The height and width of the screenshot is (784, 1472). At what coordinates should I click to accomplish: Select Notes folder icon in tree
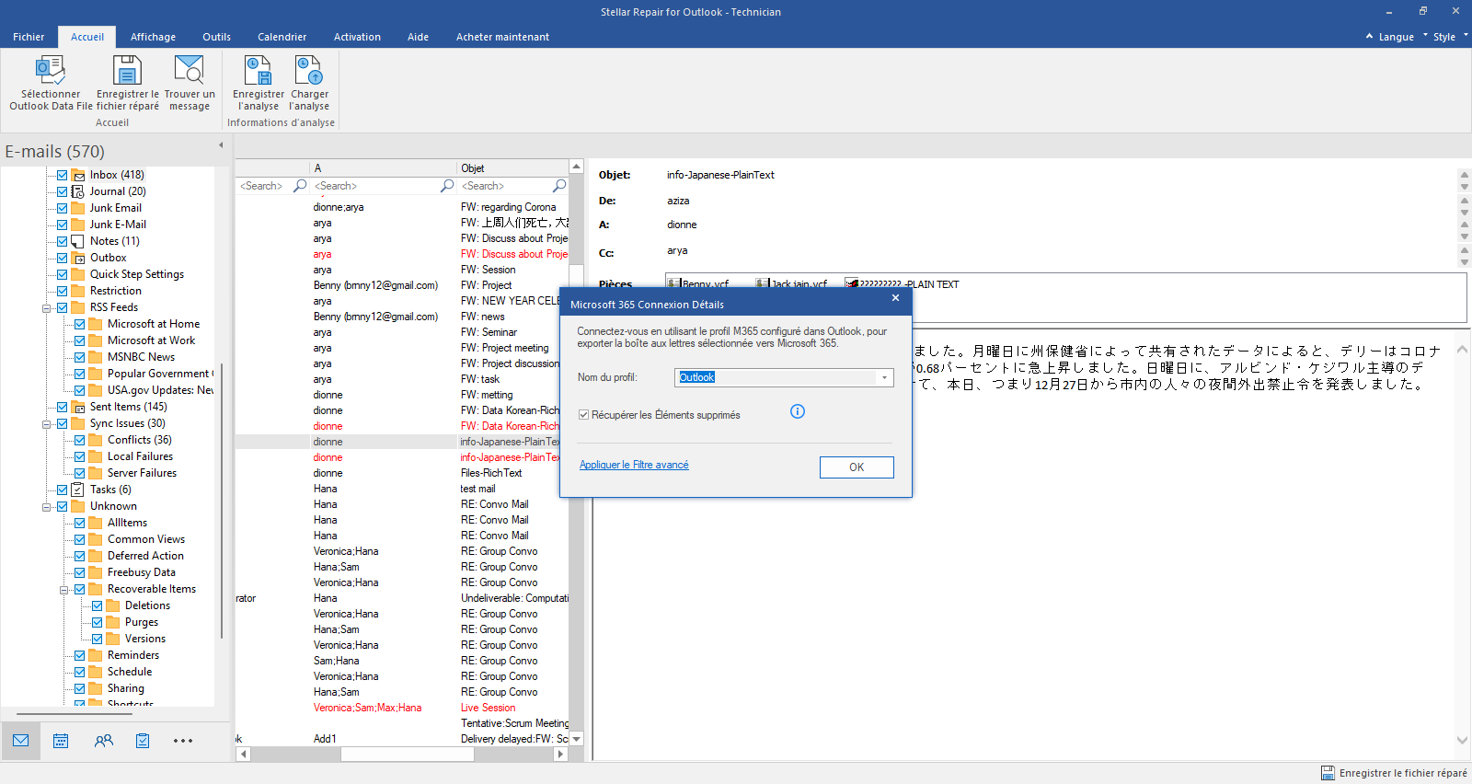click(x=78, y=241)
